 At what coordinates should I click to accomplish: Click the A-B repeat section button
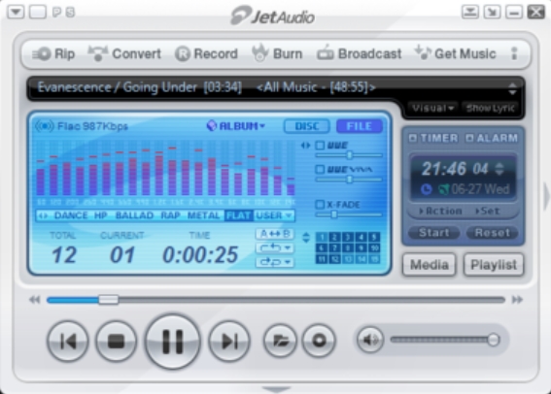[275, 234]
